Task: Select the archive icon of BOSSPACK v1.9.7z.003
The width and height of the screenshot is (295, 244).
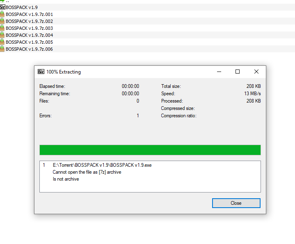Action: click(2, 28)
